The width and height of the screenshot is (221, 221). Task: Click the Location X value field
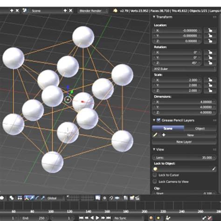pos(177,30)
